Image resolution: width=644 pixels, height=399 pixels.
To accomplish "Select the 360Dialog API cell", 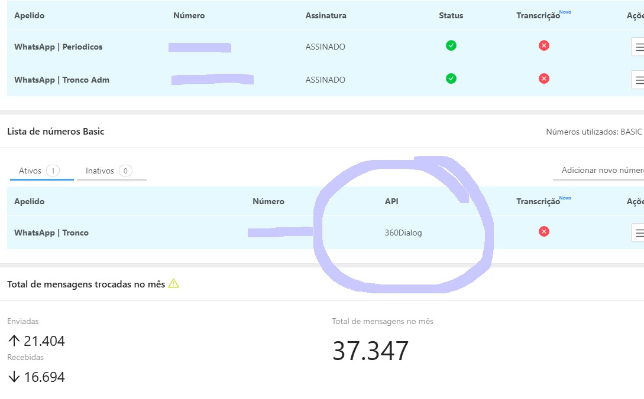I will tap(403, 233).
